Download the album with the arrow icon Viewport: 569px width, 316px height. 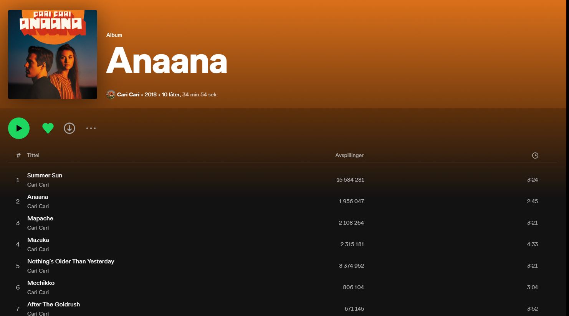tap(69, 128)
